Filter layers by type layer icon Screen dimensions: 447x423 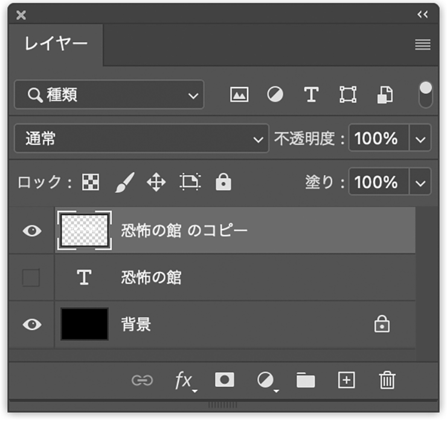click(x=310, y=95)
